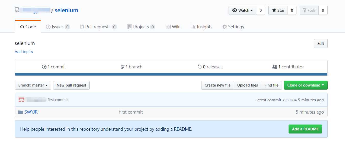Open the Insights tab

[x=201, y=27]
